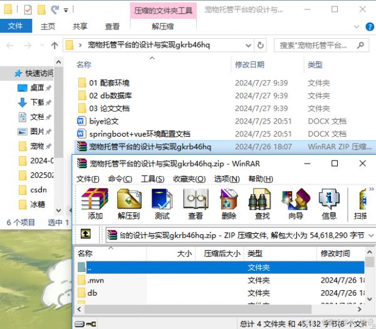Click the key icon in WinRAR status bar
Viewport: 376px width, 329px height.
[x=91, y=324]
